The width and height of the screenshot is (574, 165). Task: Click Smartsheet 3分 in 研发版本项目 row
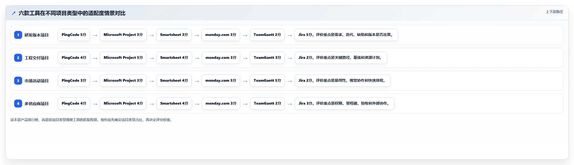174,35
